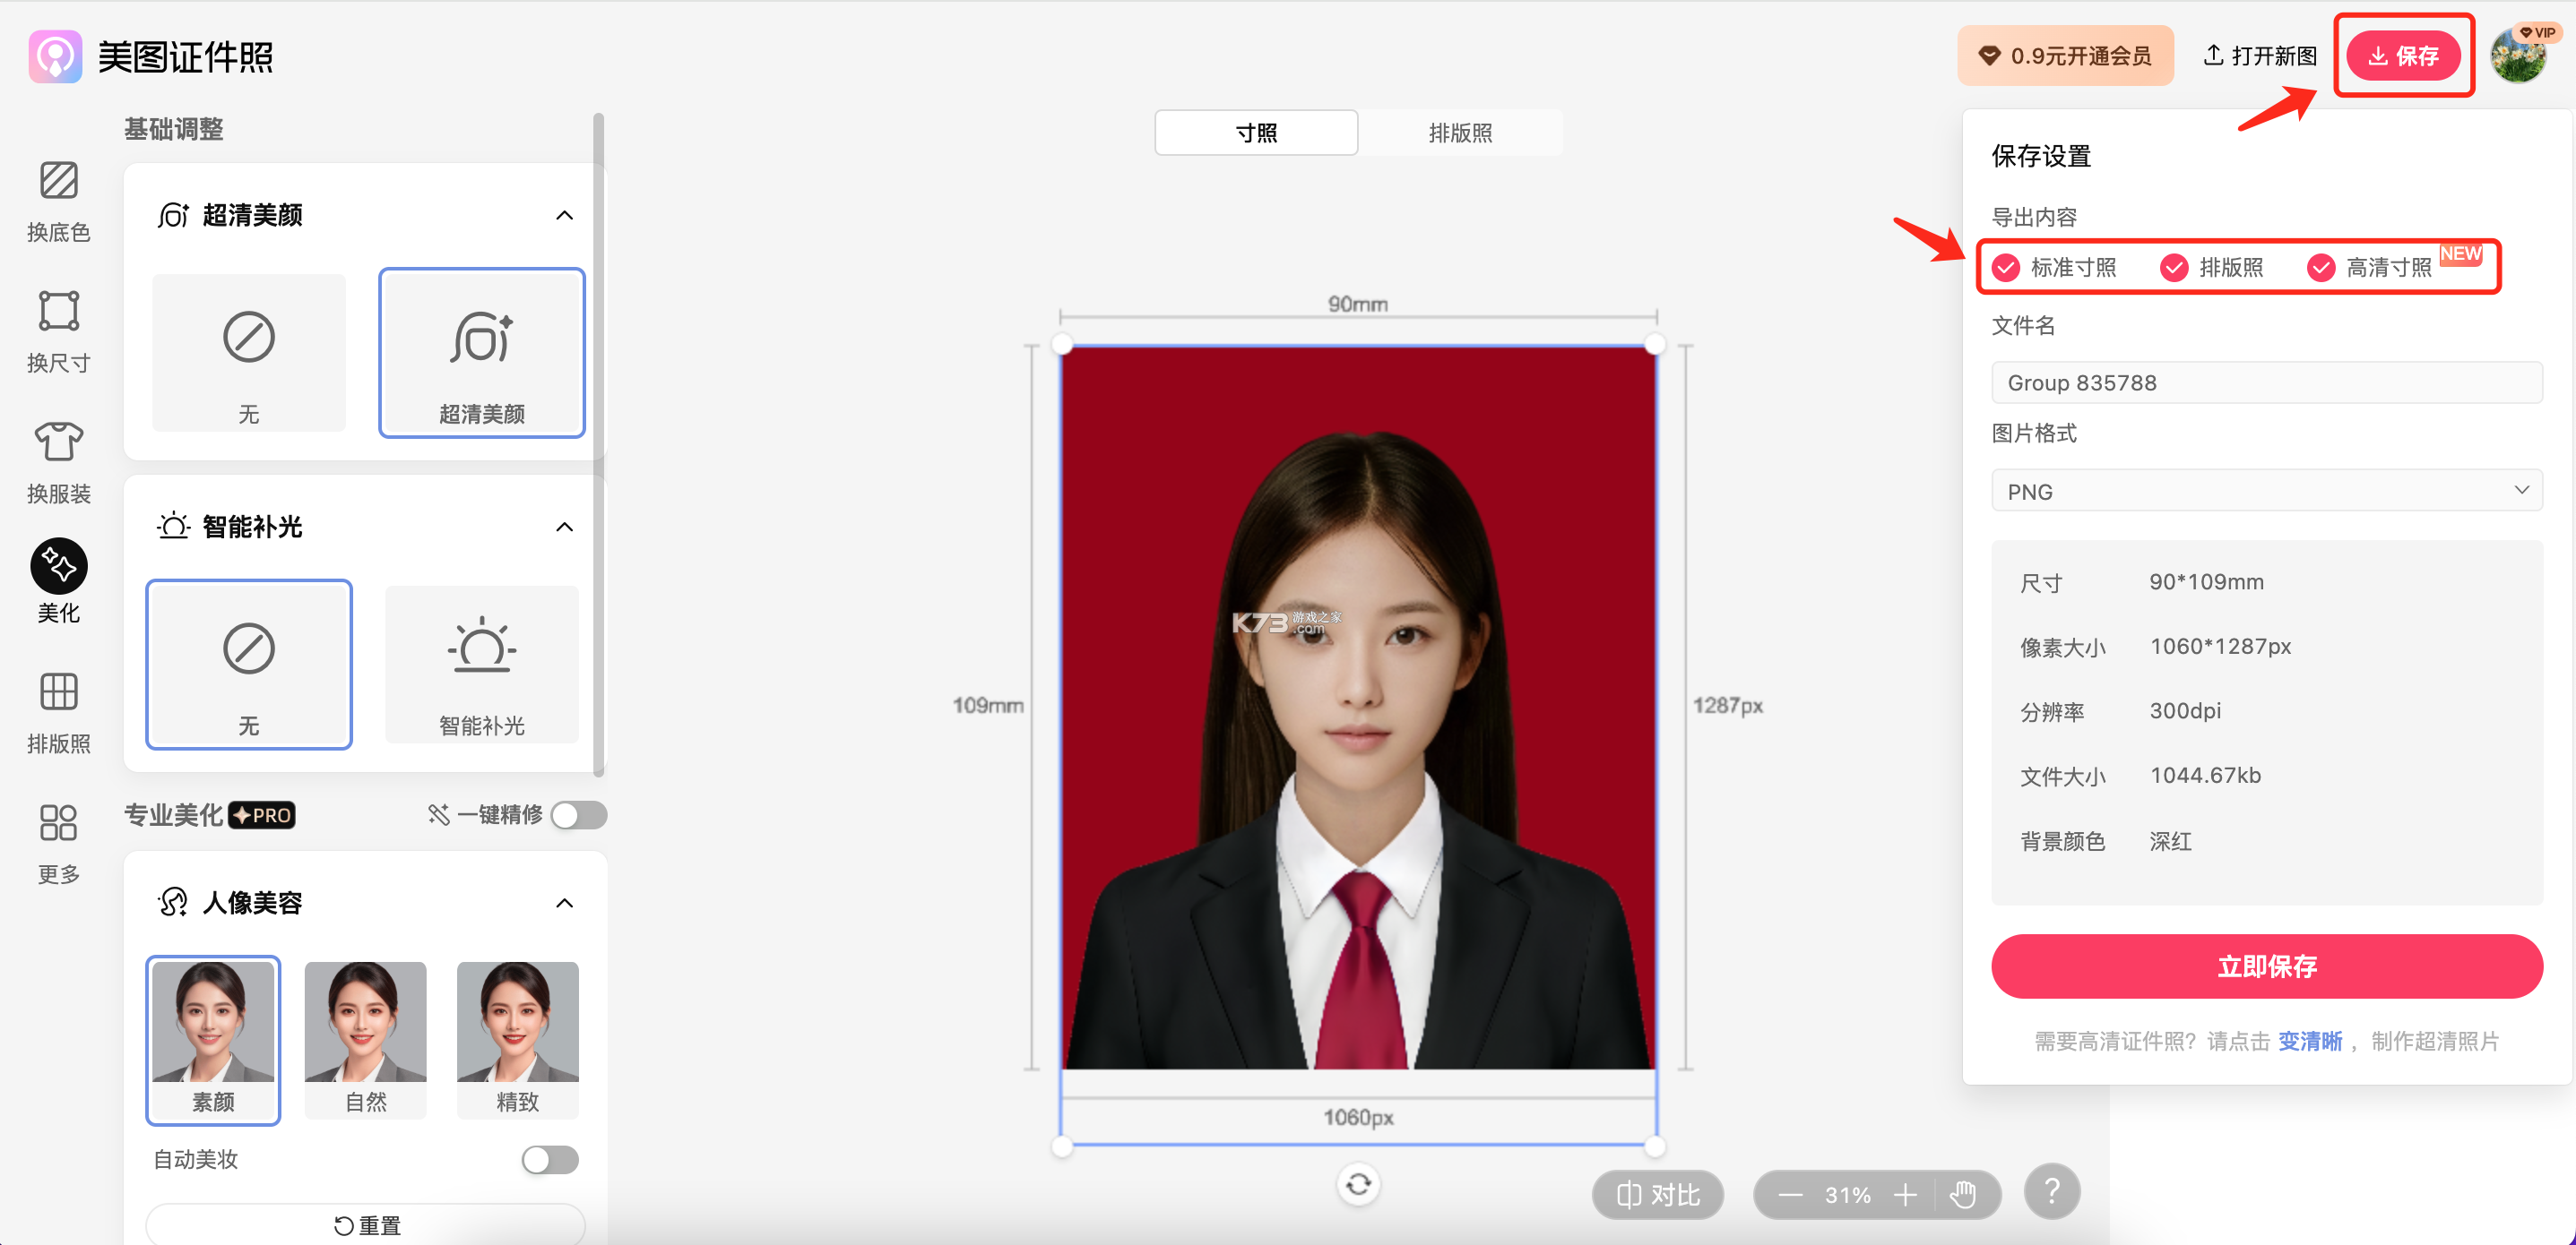Select the 精致 portrait style thumbnail
Screen dimensions: 2576x1245
coord(517,1040)
